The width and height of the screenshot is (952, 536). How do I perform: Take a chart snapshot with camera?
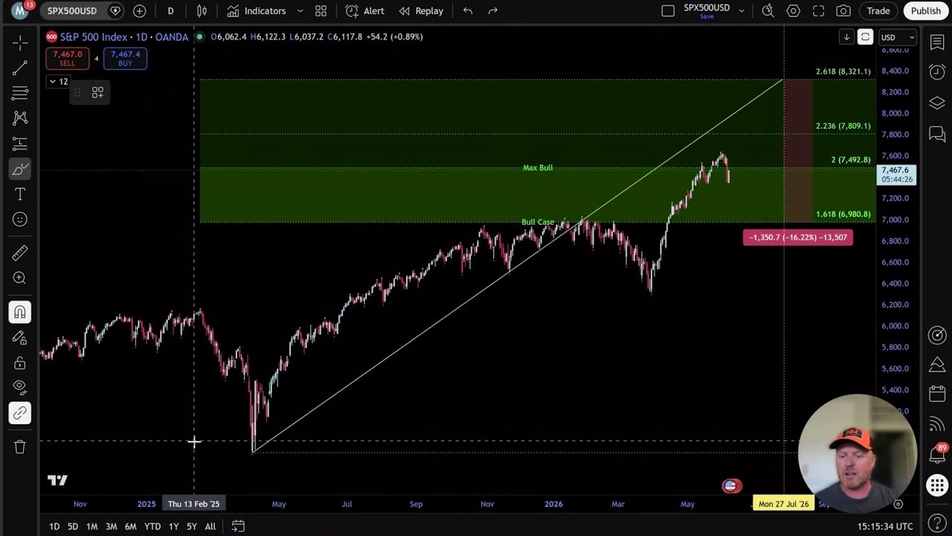pos(843,10)
